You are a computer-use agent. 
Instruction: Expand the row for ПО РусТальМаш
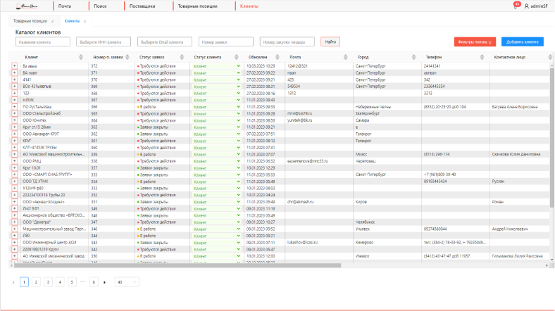pos(15,107)
